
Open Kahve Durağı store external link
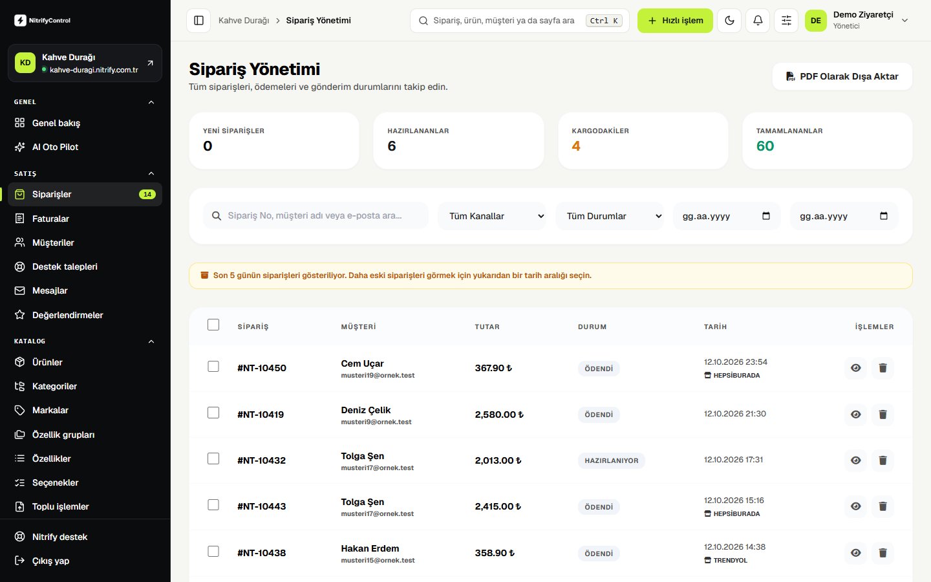coord(150,63)
